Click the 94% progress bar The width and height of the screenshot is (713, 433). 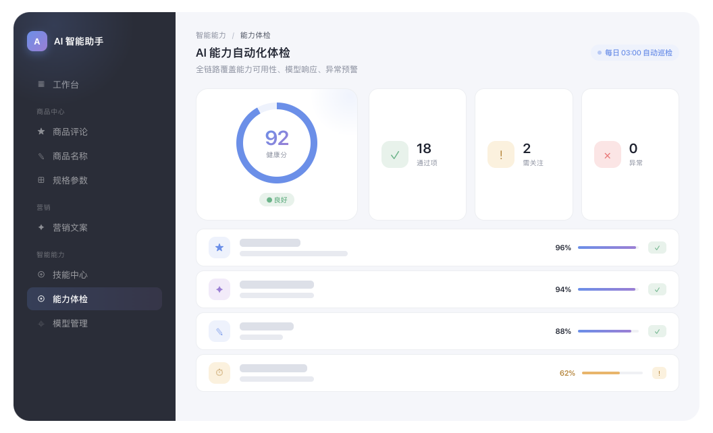coord(608,289)
